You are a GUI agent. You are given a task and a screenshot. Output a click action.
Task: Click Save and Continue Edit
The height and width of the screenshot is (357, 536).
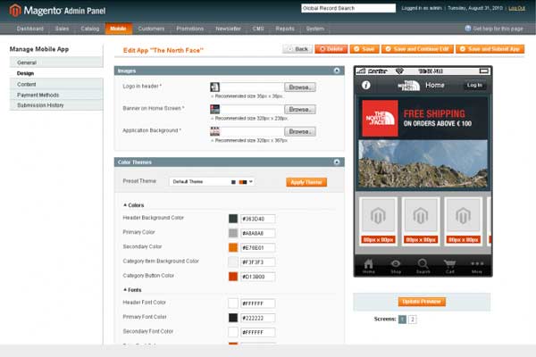click(417, 49)
